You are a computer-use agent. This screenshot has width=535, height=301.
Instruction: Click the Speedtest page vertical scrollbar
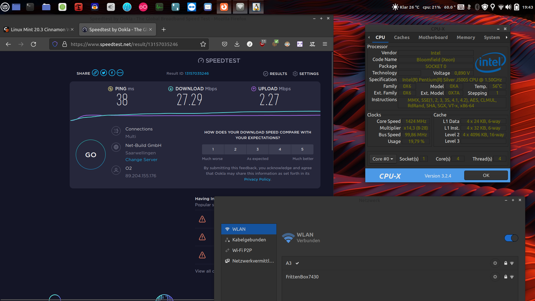click(x=332, y=101)
